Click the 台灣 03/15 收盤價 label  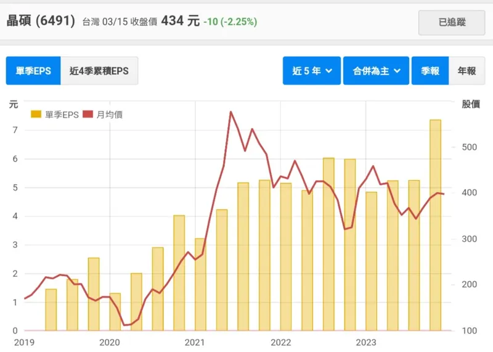click(120, 22)
